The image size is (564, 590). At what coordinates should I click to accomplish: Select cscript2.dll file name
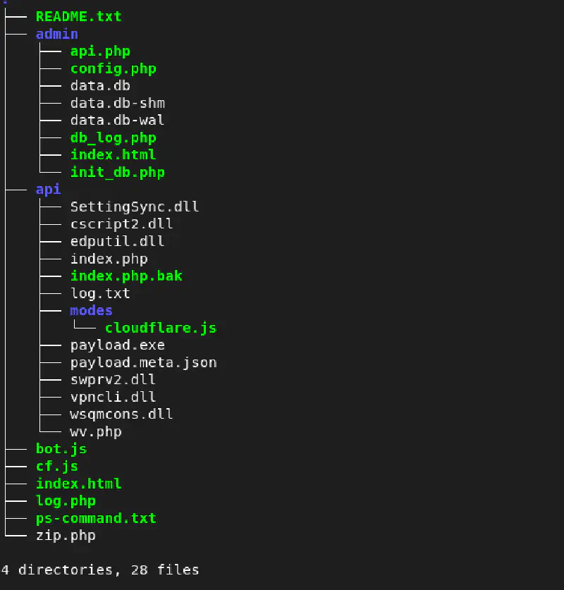[121, 224]
